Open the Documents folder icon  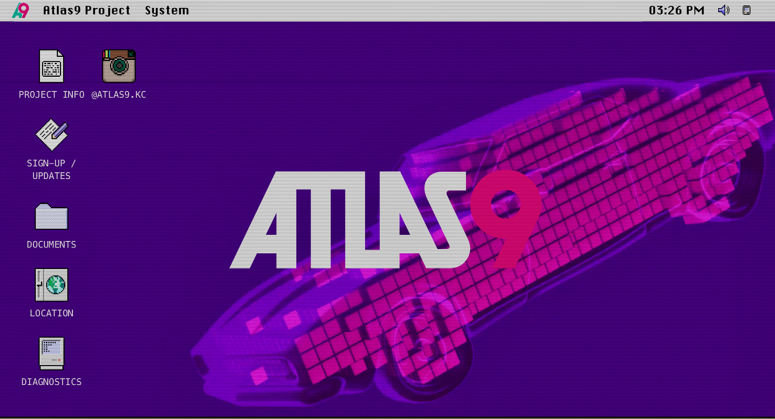(52, 217)
